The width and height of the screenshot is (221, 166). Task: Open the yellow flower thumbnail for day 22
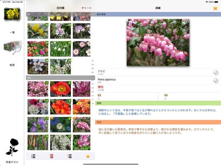tap(38, 31)
